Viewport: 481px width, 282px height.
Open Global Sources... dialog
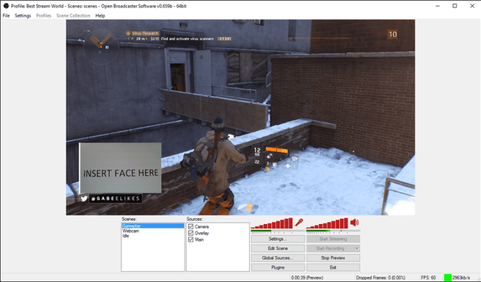point(278,258)
